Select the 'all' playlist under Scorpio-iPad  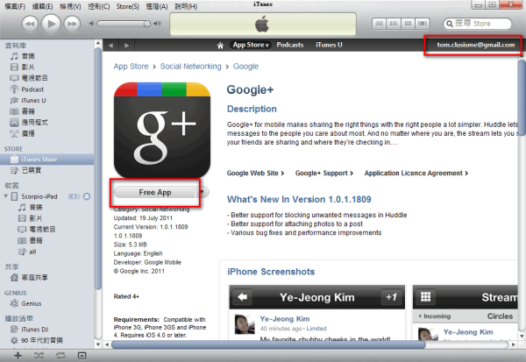(x=27, y=252)
